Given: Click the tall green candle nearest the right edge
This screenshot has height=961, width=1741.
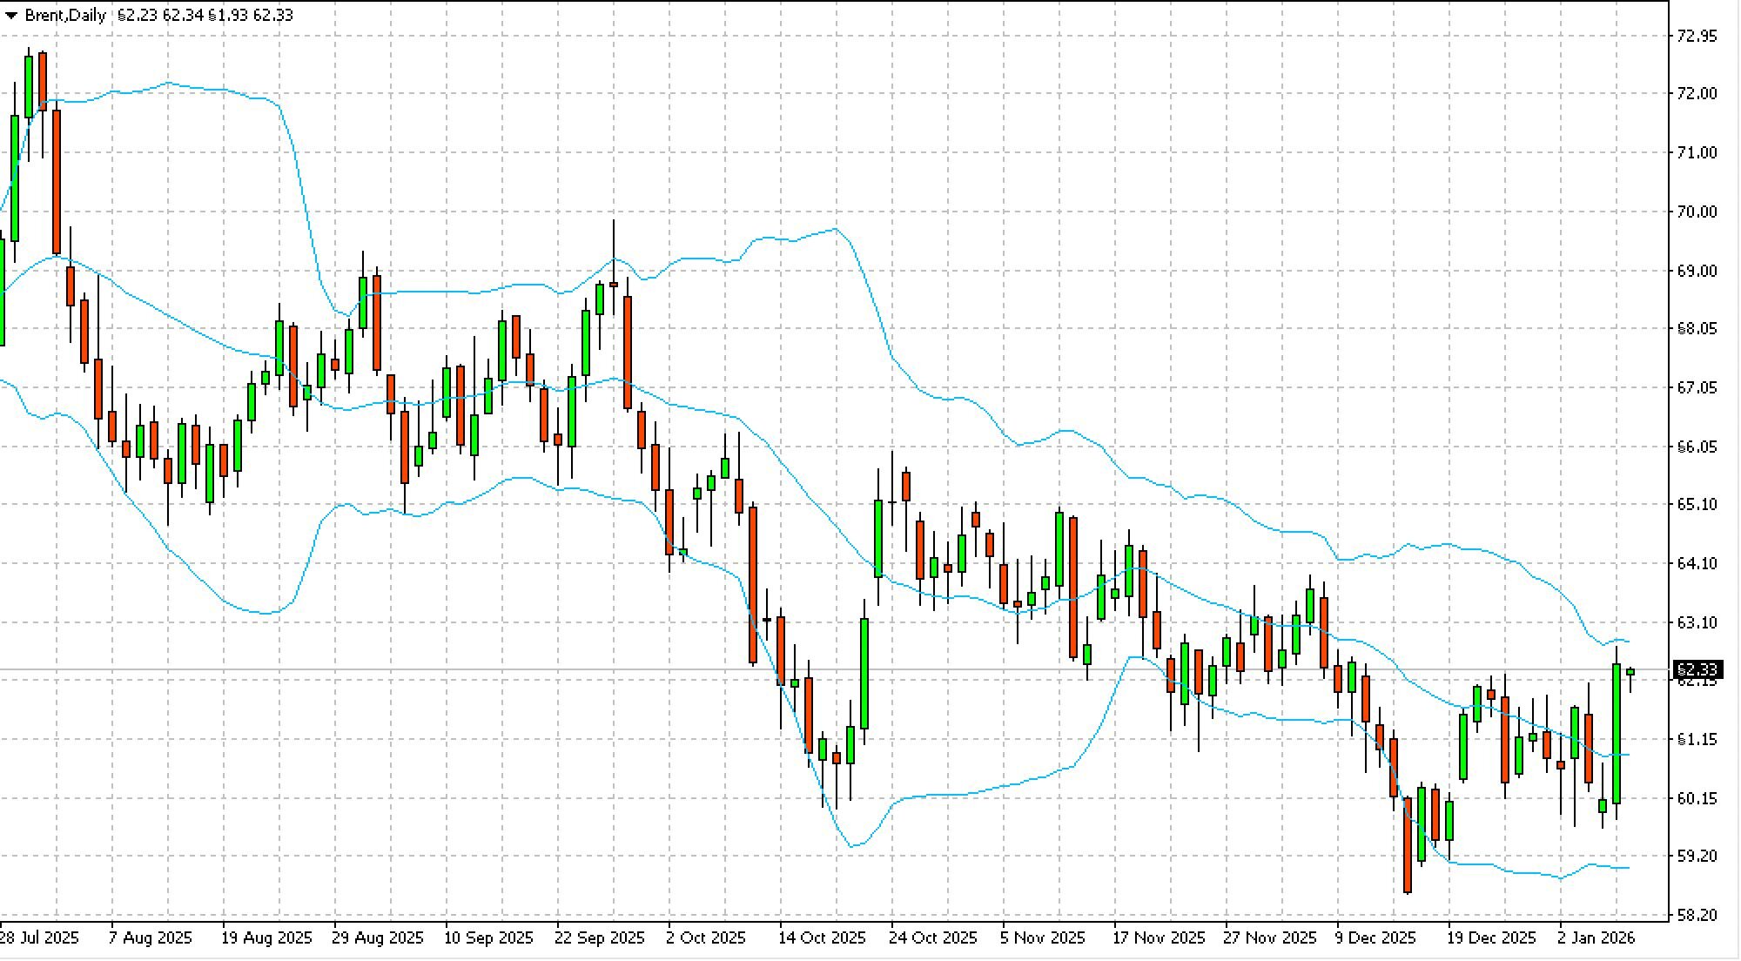Looking at the screenshot, I should [1617, 733].
